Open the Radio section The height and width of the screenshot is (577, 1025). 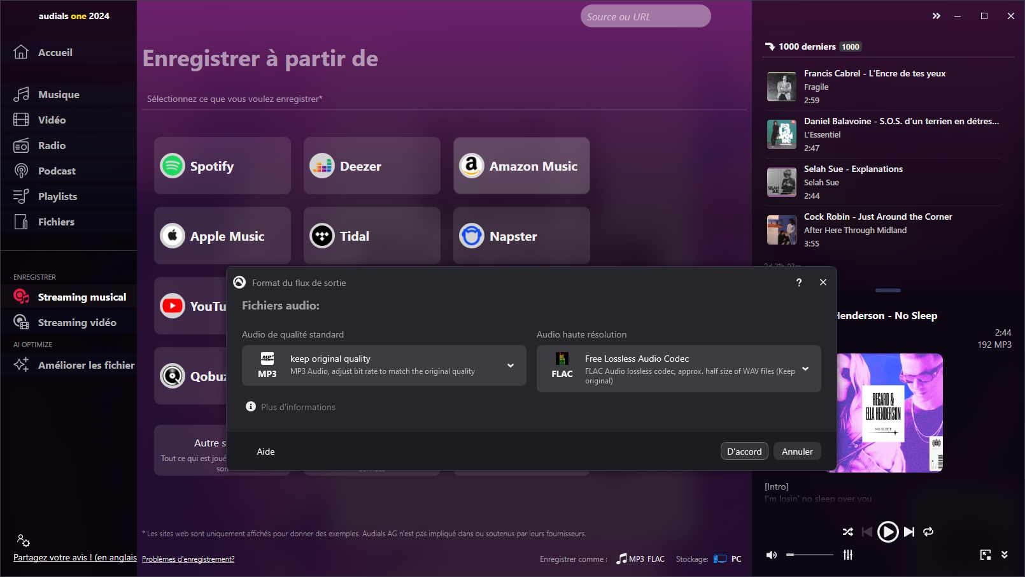(68, 145)
